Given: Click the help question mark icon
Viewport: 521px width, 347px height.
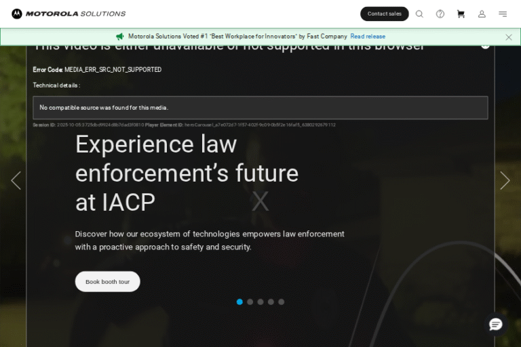Looking at the screenshot, I should pos(440,14).
